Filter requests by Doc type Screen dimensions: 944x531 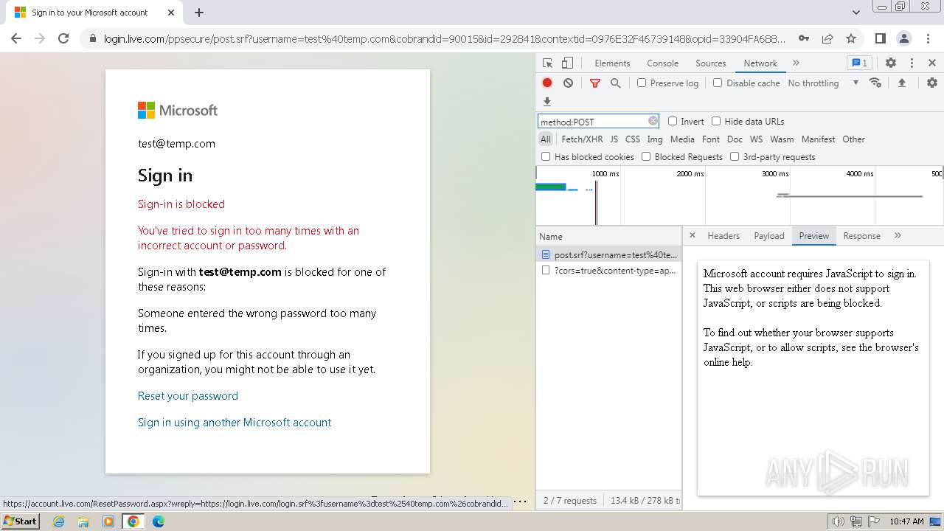[x=735, y=139]
